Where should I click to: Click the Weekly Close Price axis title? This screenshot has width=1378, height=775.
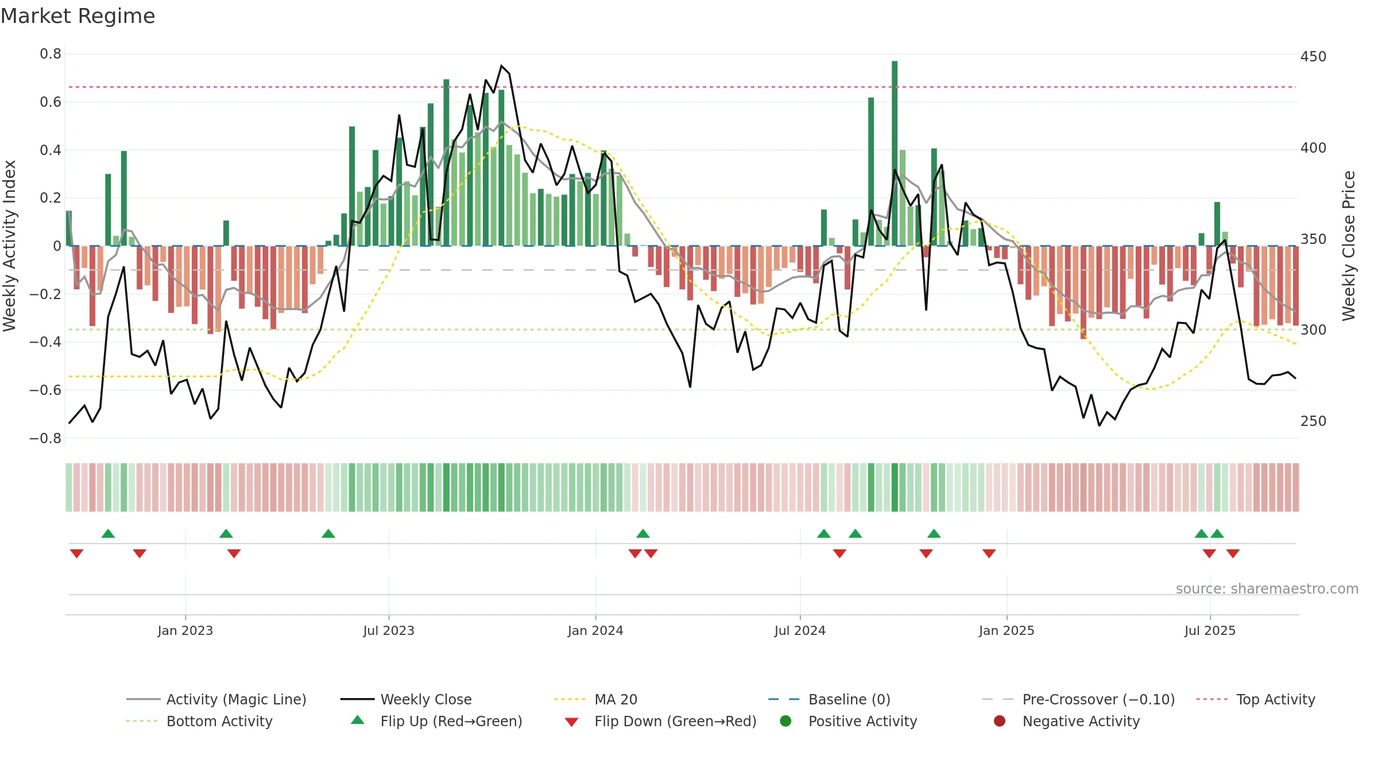point(1349,246)
